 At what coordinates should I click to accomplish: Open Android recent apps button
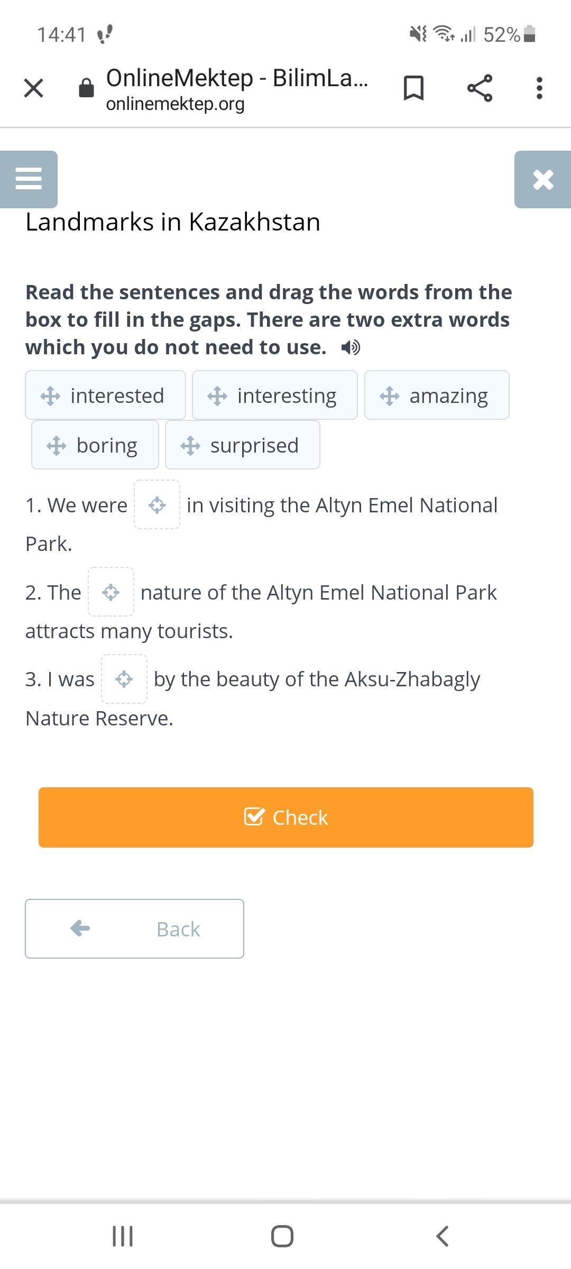tap(123, 1236)
